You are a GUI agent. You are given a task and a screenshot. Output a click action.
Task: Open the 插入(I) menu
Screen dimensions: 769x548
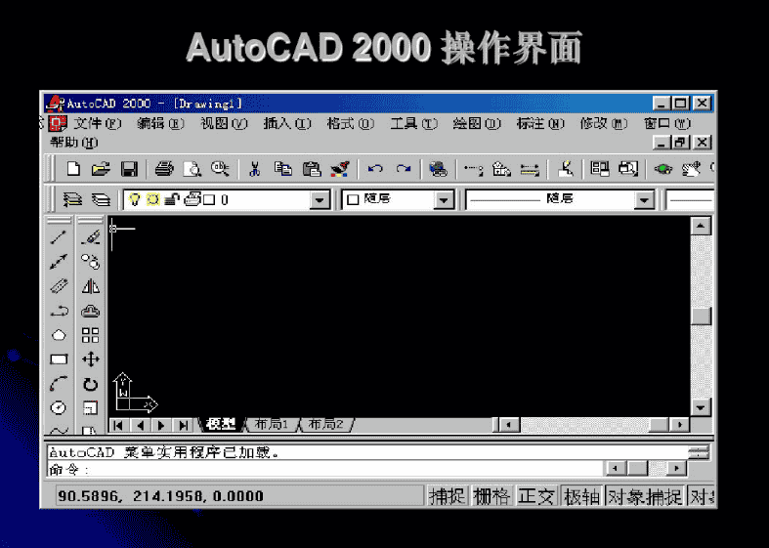click(x=287, y=123)
